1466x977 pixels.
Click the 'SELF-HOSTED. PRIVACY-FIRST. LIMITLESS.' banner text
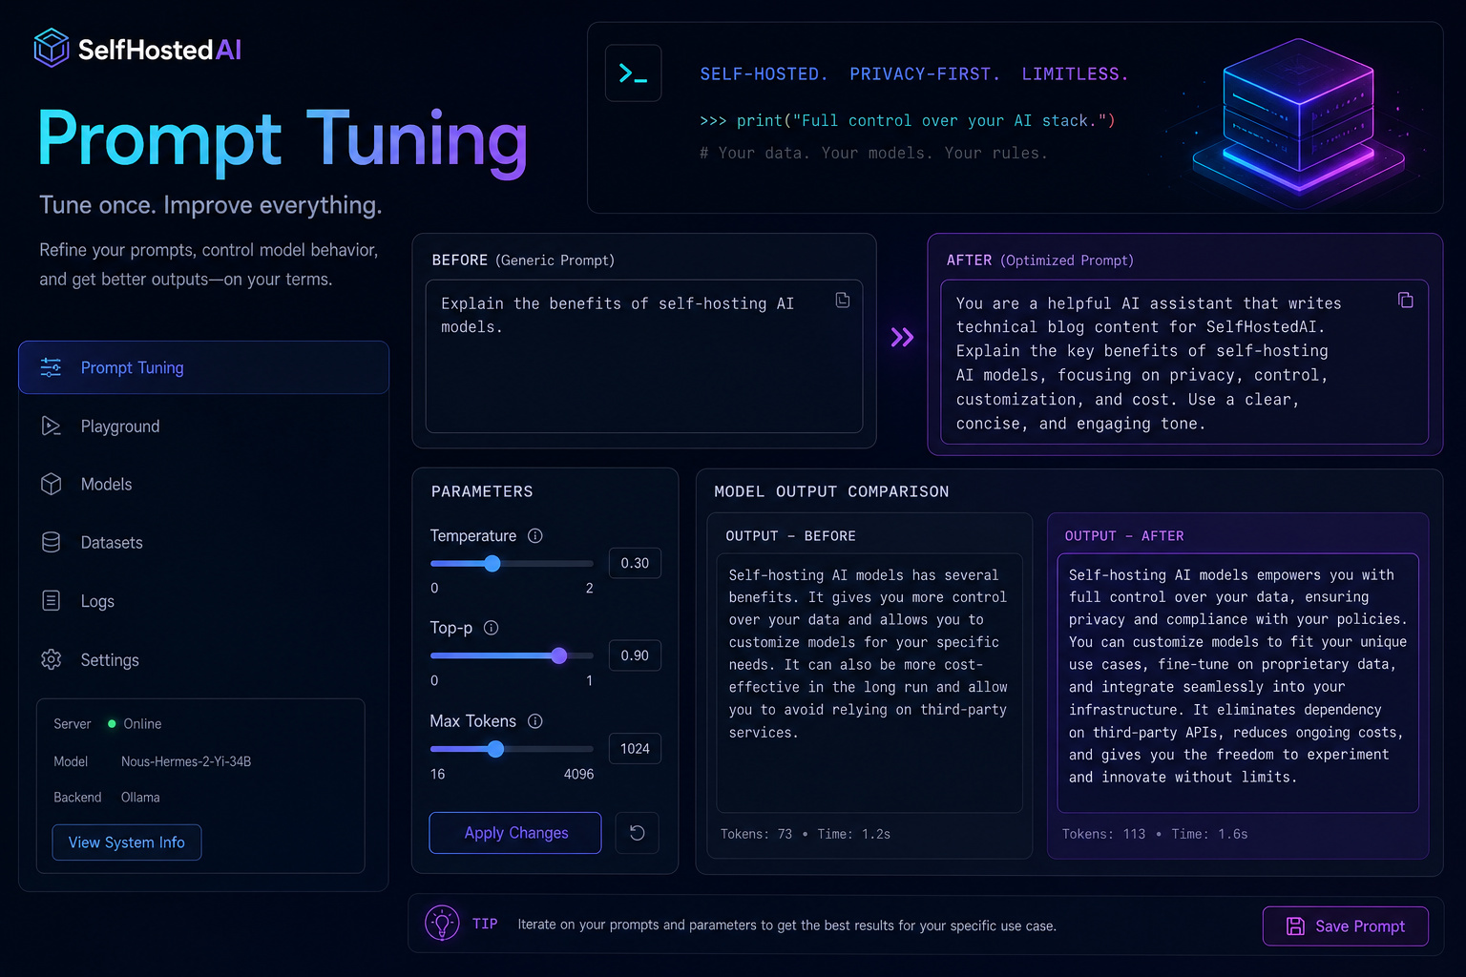pos(914,74)
